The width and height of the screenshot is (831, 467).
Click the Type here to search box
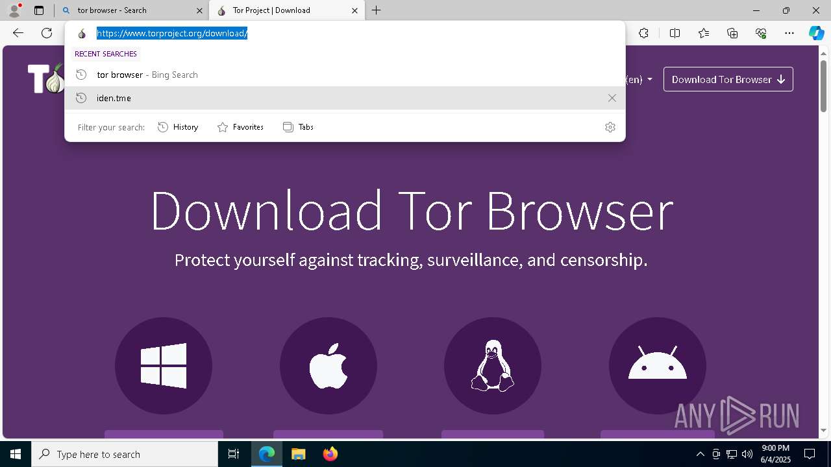point(125,454)
